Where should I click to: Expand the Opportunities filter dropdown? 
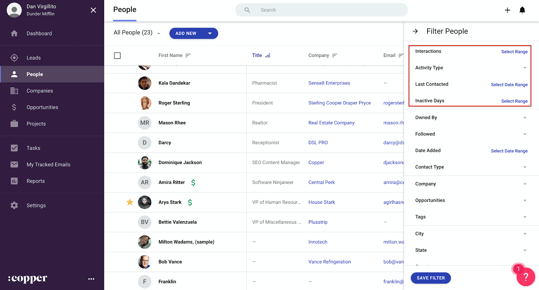click(x=525, y=200)
